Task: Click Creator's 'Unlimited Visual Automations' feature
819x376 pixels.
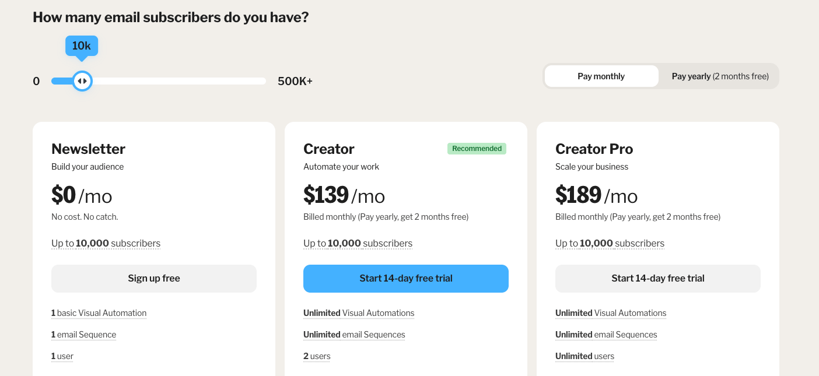Action: click(x=359, y=313)
